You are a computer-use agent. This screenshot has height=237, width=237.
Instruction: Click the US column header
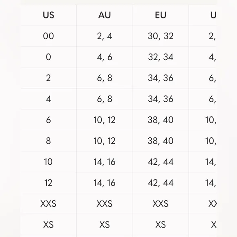pyautogui.click(x=48, y=15)
